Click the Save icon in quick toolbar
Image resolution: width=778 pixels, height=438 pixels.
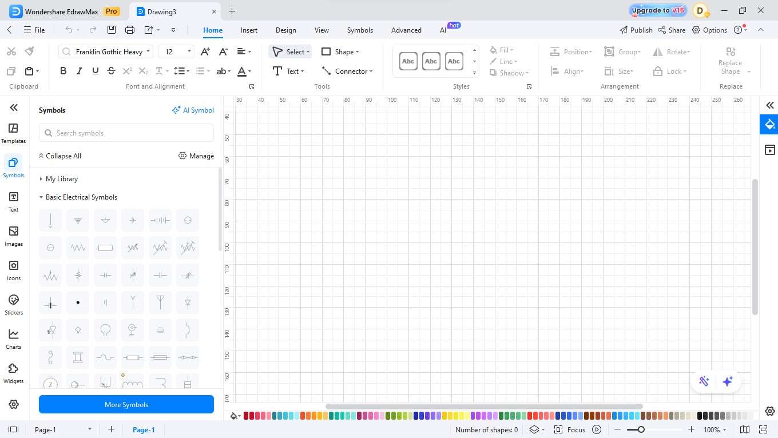(112, 30)
